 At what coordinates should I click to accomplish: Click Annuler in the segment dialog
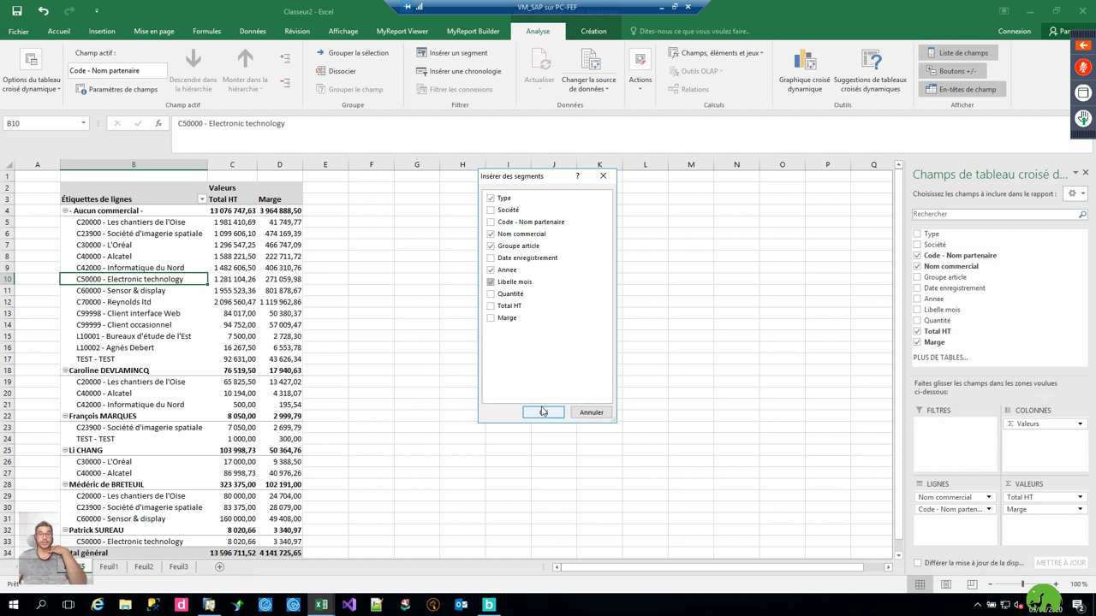pos(591,412)
